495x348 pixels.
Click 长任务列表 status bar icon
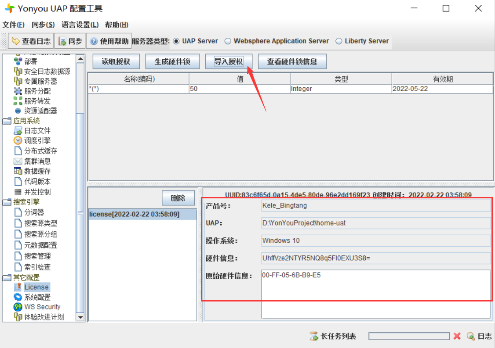tap(314, 336)
